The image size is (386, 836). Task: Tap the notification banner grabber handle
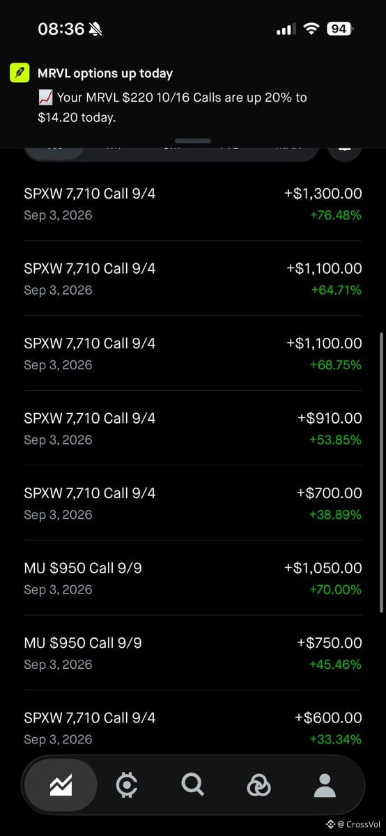193,140
